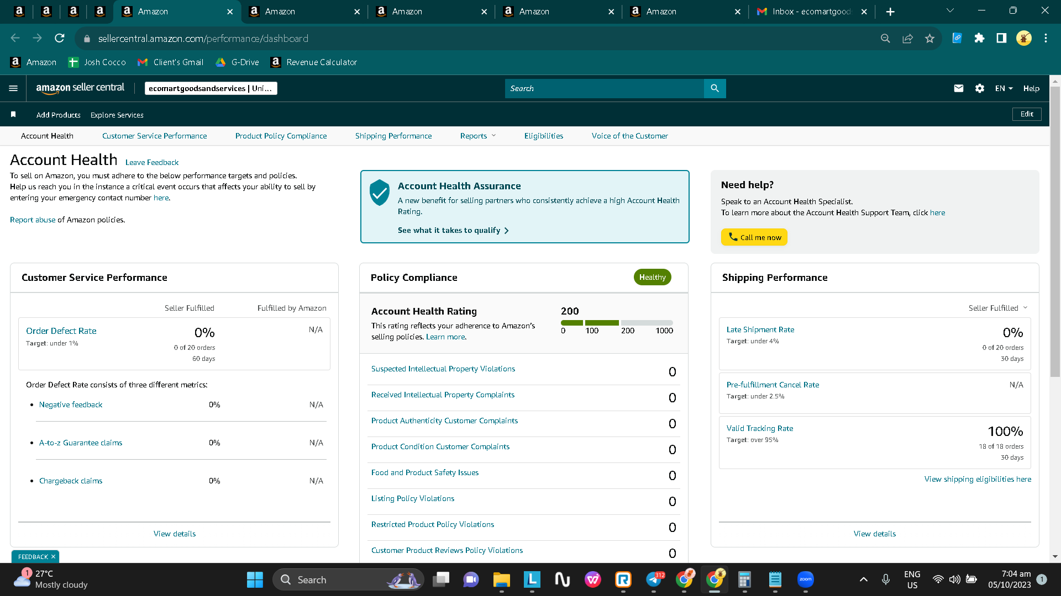Reload the page with the refresh icon
1061x596 pixels.
pyautogui.click(x=60, y=38)
